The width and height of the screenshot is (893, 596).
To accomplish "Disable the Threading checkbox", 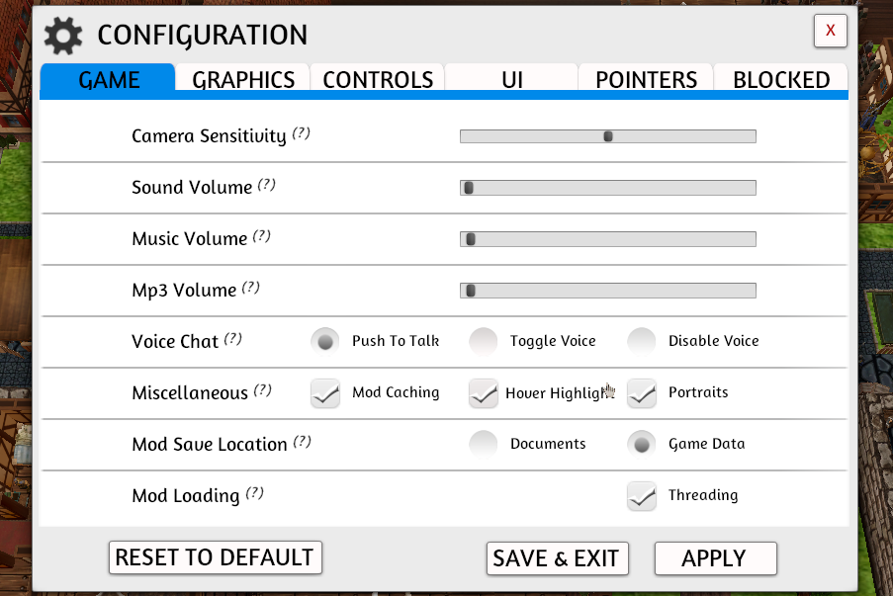I will [x=642, y=495].
